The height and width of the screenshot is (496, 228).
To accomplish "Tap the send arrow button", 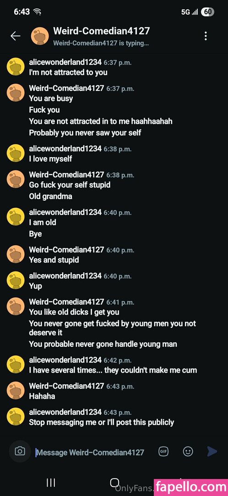I will [212, 451].
